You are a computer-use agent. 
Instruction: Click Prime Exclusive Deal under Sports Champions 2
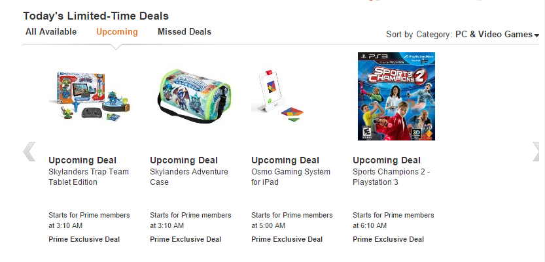click(x=388, y=239)
